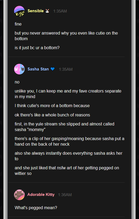Select the message about the yule stream
139x219 pixels.
tap(64, 127)
